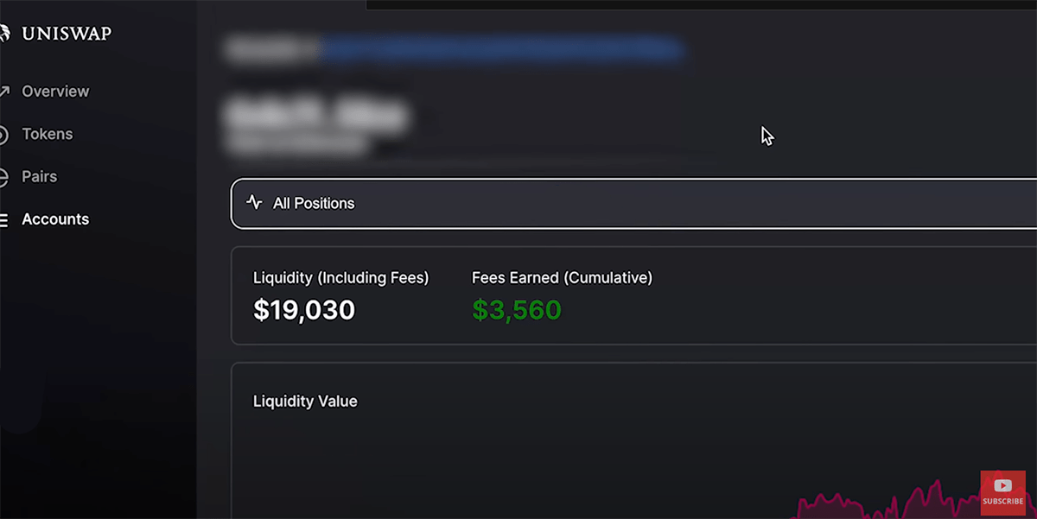Click the Fees Earned (Cumulative) label
Image resolution: width=1037 pixels, height=519 pixels.
click(562, 278)
